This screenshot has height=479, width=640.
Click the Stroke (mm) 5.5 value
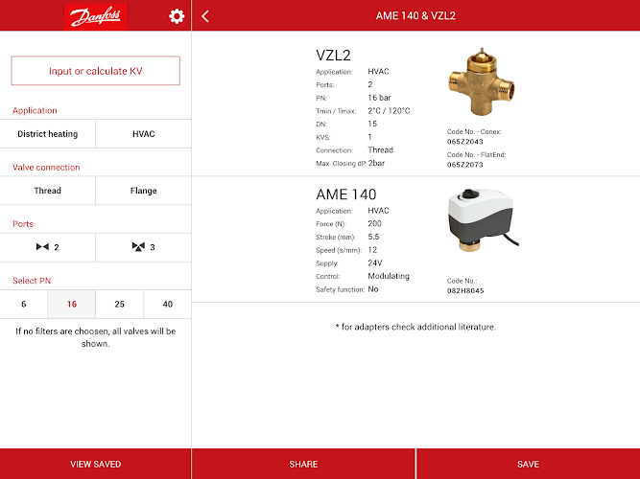[373, 237]
